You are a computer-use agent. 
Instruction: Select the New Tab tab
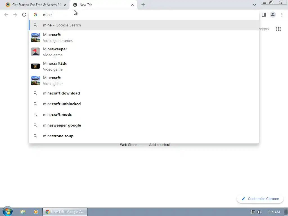coord(103,5)
